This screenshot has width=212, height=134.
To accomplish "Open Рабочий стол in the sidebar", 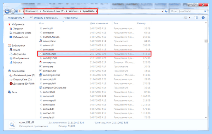I will [19, 37].
